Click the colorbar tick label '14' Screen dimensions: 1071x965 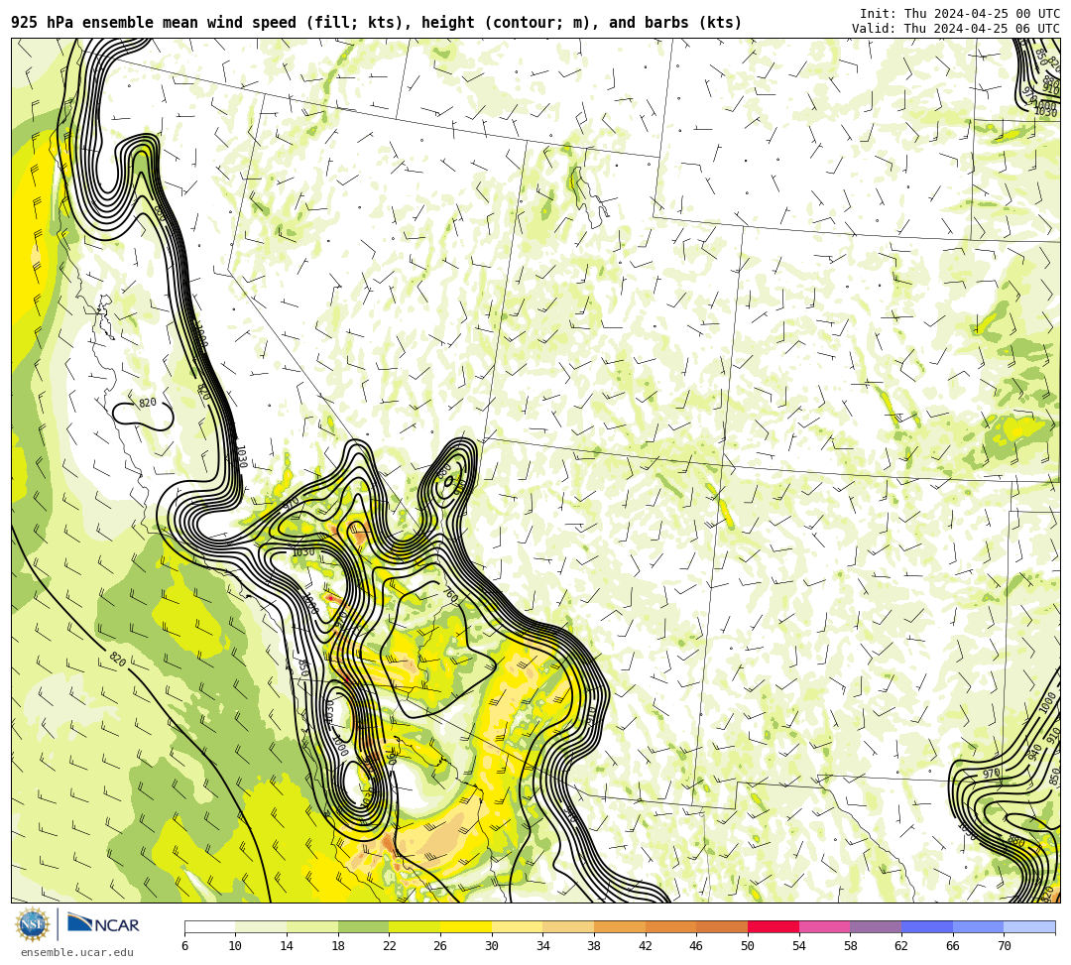pos(287,946)
